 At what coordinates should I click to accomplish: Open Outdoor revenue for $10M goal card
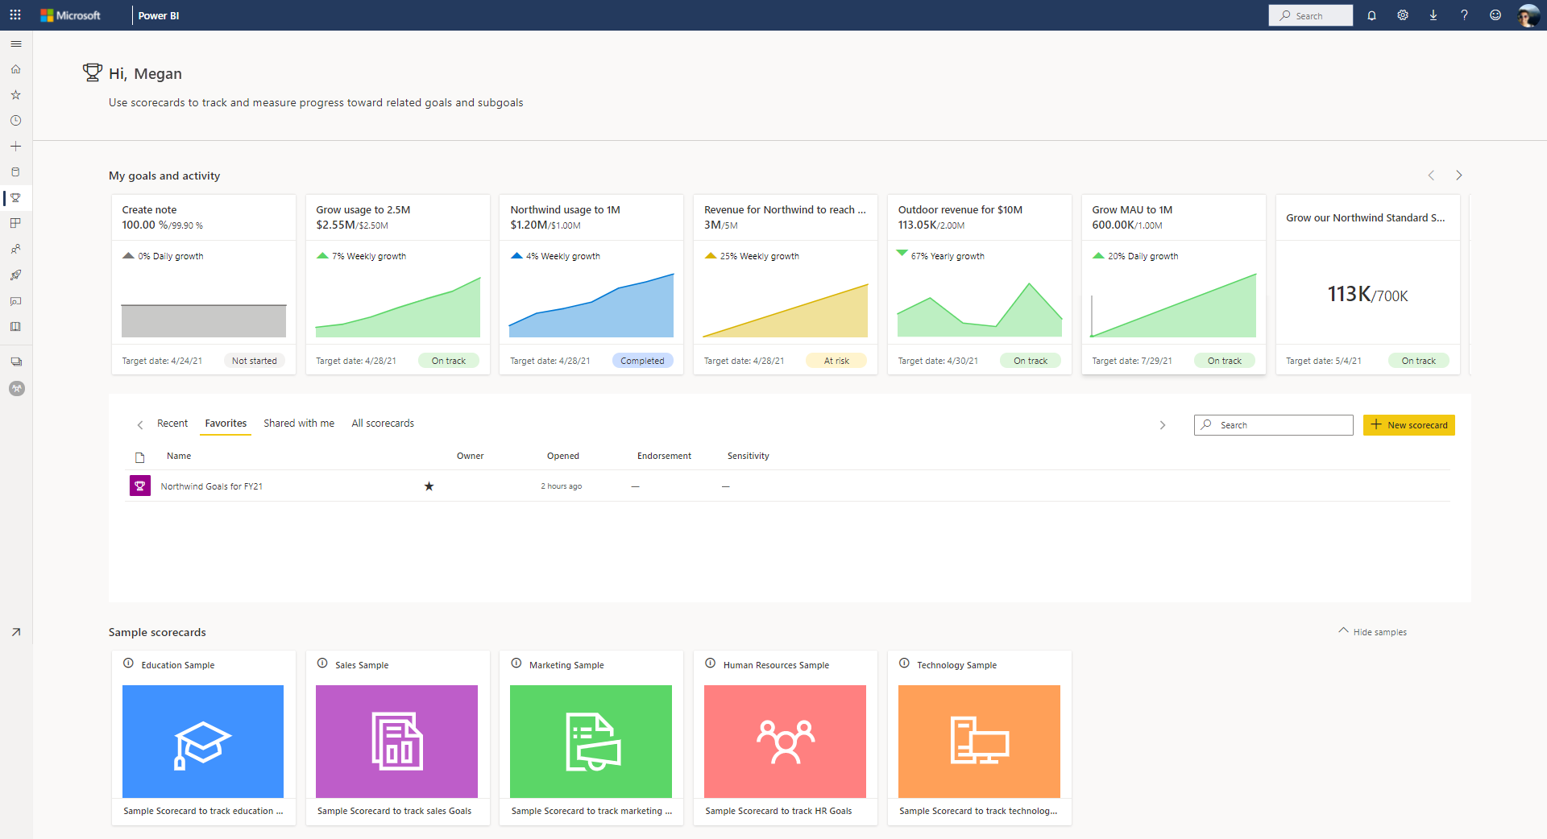[980, 284]
